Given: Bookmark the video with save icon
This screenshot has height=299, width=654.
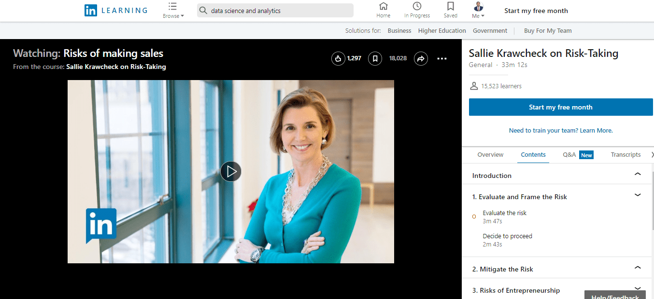Looking at the screenshot, I should click(375, 58).
